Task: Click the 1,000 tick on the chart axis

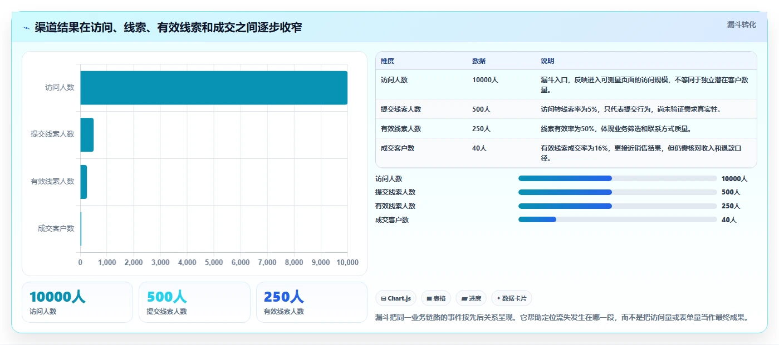Action: 107,263
